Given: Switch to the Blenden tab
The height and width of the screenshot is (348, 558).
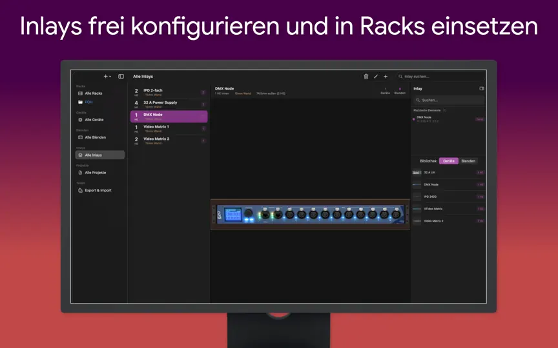Looking at the screenshot, I should (x=468, y=161).
